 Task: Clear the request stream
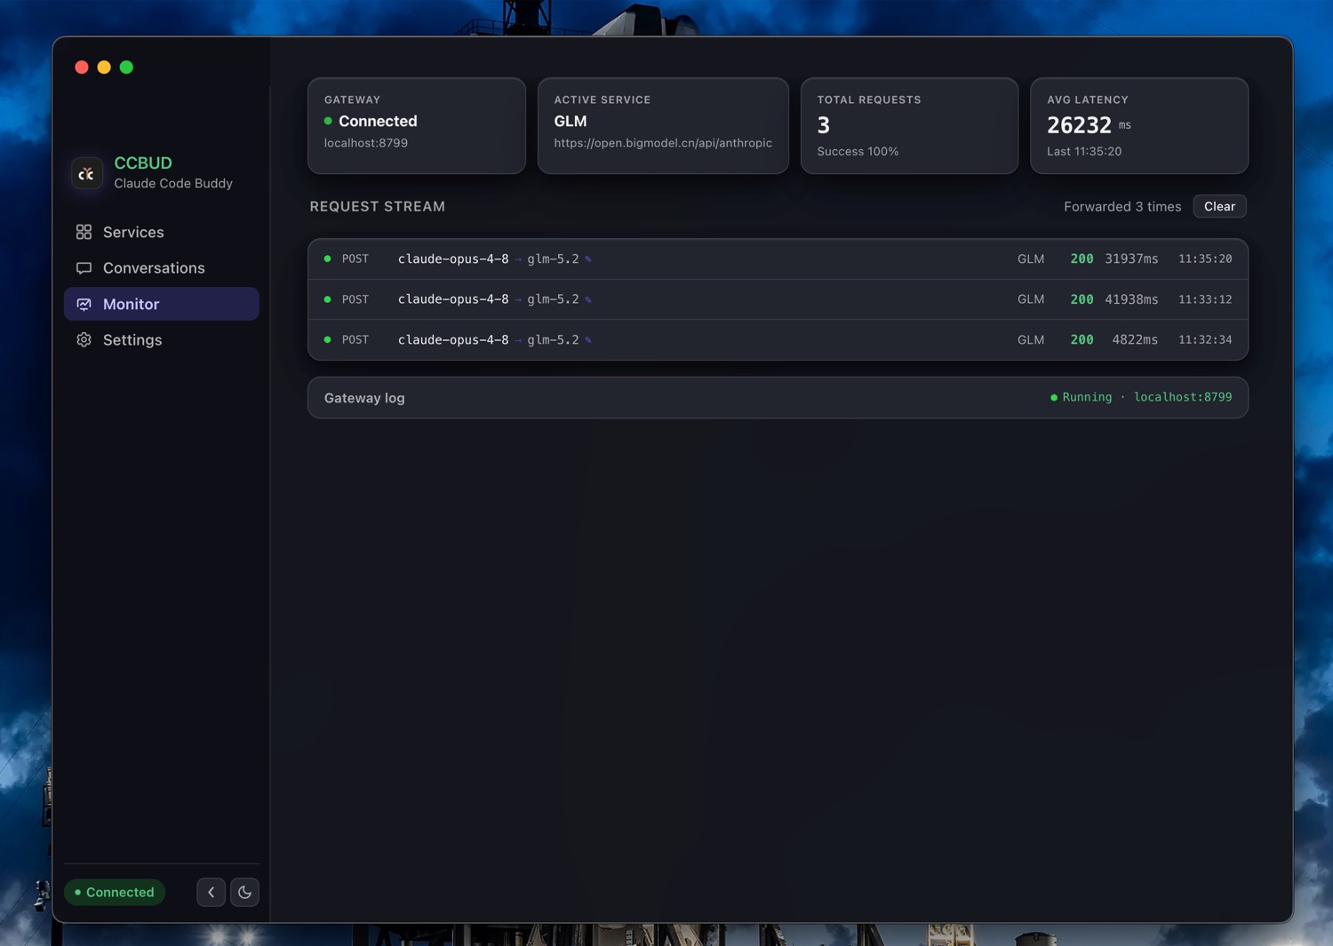point(1219,206)
